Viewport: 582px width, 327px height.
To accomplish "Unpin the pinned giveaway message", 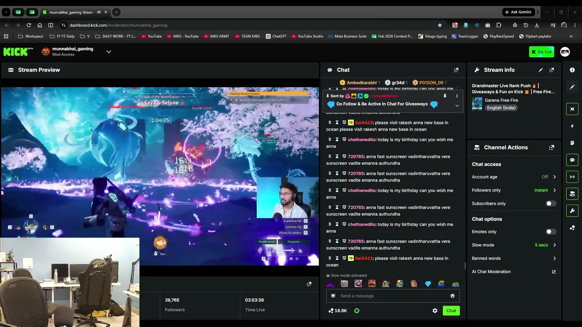I will coord(445,96).
